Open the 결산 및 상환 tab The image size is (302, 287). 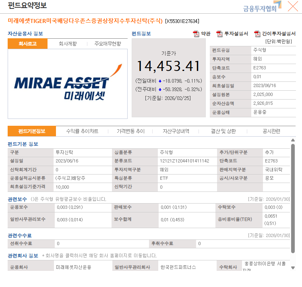(223, 131)
